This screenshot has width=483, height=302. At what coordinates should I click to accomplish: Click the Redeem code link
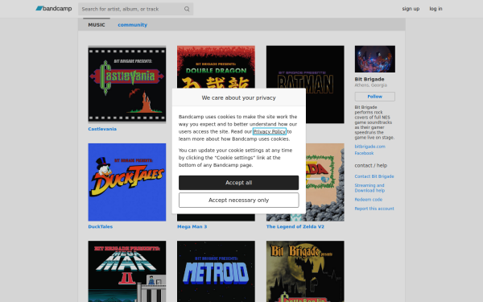[369, 200]
